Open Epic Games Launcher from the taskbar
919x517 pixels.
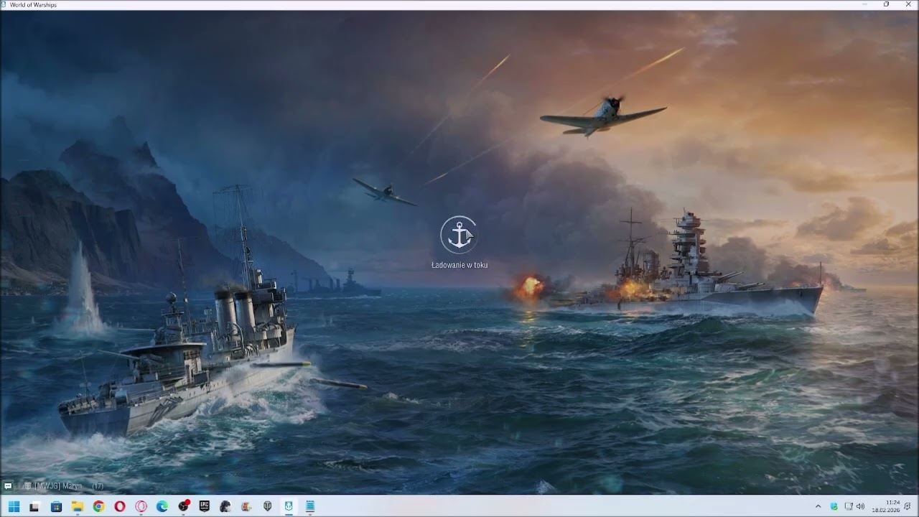[x=205, y=506]
